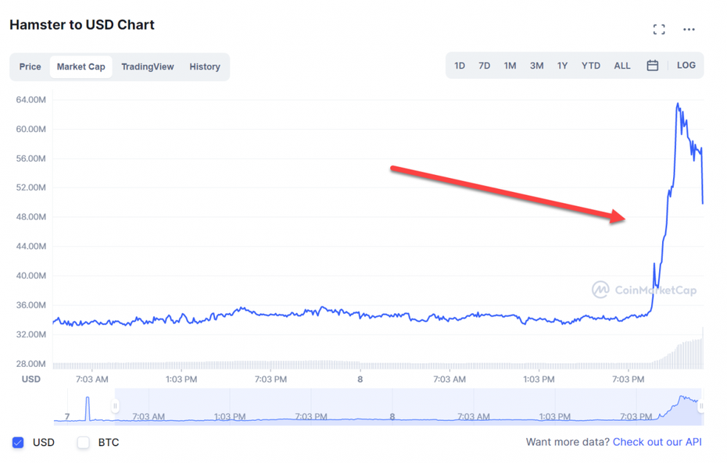The width and height of the screenshot is (727, 463).
Task: Select the Market Cap tab
Action: 81,66
